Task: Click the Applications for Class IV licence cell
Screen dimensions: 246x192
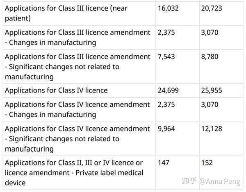Action: [56, 90]
